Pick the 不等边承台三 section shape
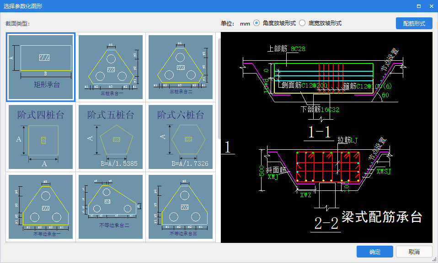Screen dimensions: 438x263 [181, 207]
